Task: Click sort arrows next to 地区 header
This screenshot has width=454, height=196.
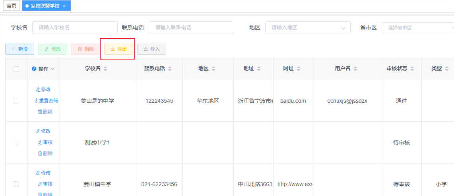Action: point(213,69)
